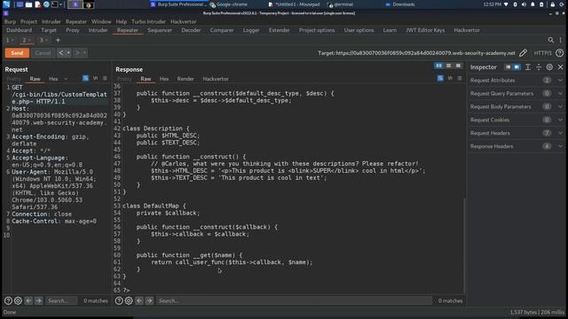Open the Request editor hamburger menu
Image resolution: width=568 pixels, height=319 pixels.
coord(105,78)
